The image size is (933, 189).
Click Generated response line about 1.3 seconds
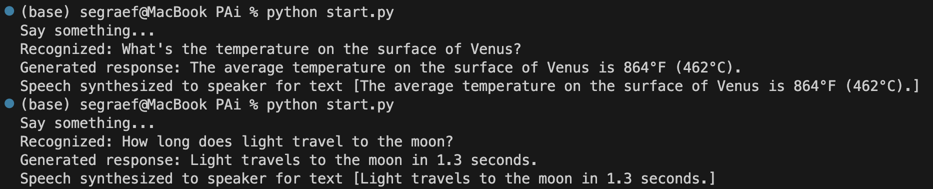pos(278,160)
